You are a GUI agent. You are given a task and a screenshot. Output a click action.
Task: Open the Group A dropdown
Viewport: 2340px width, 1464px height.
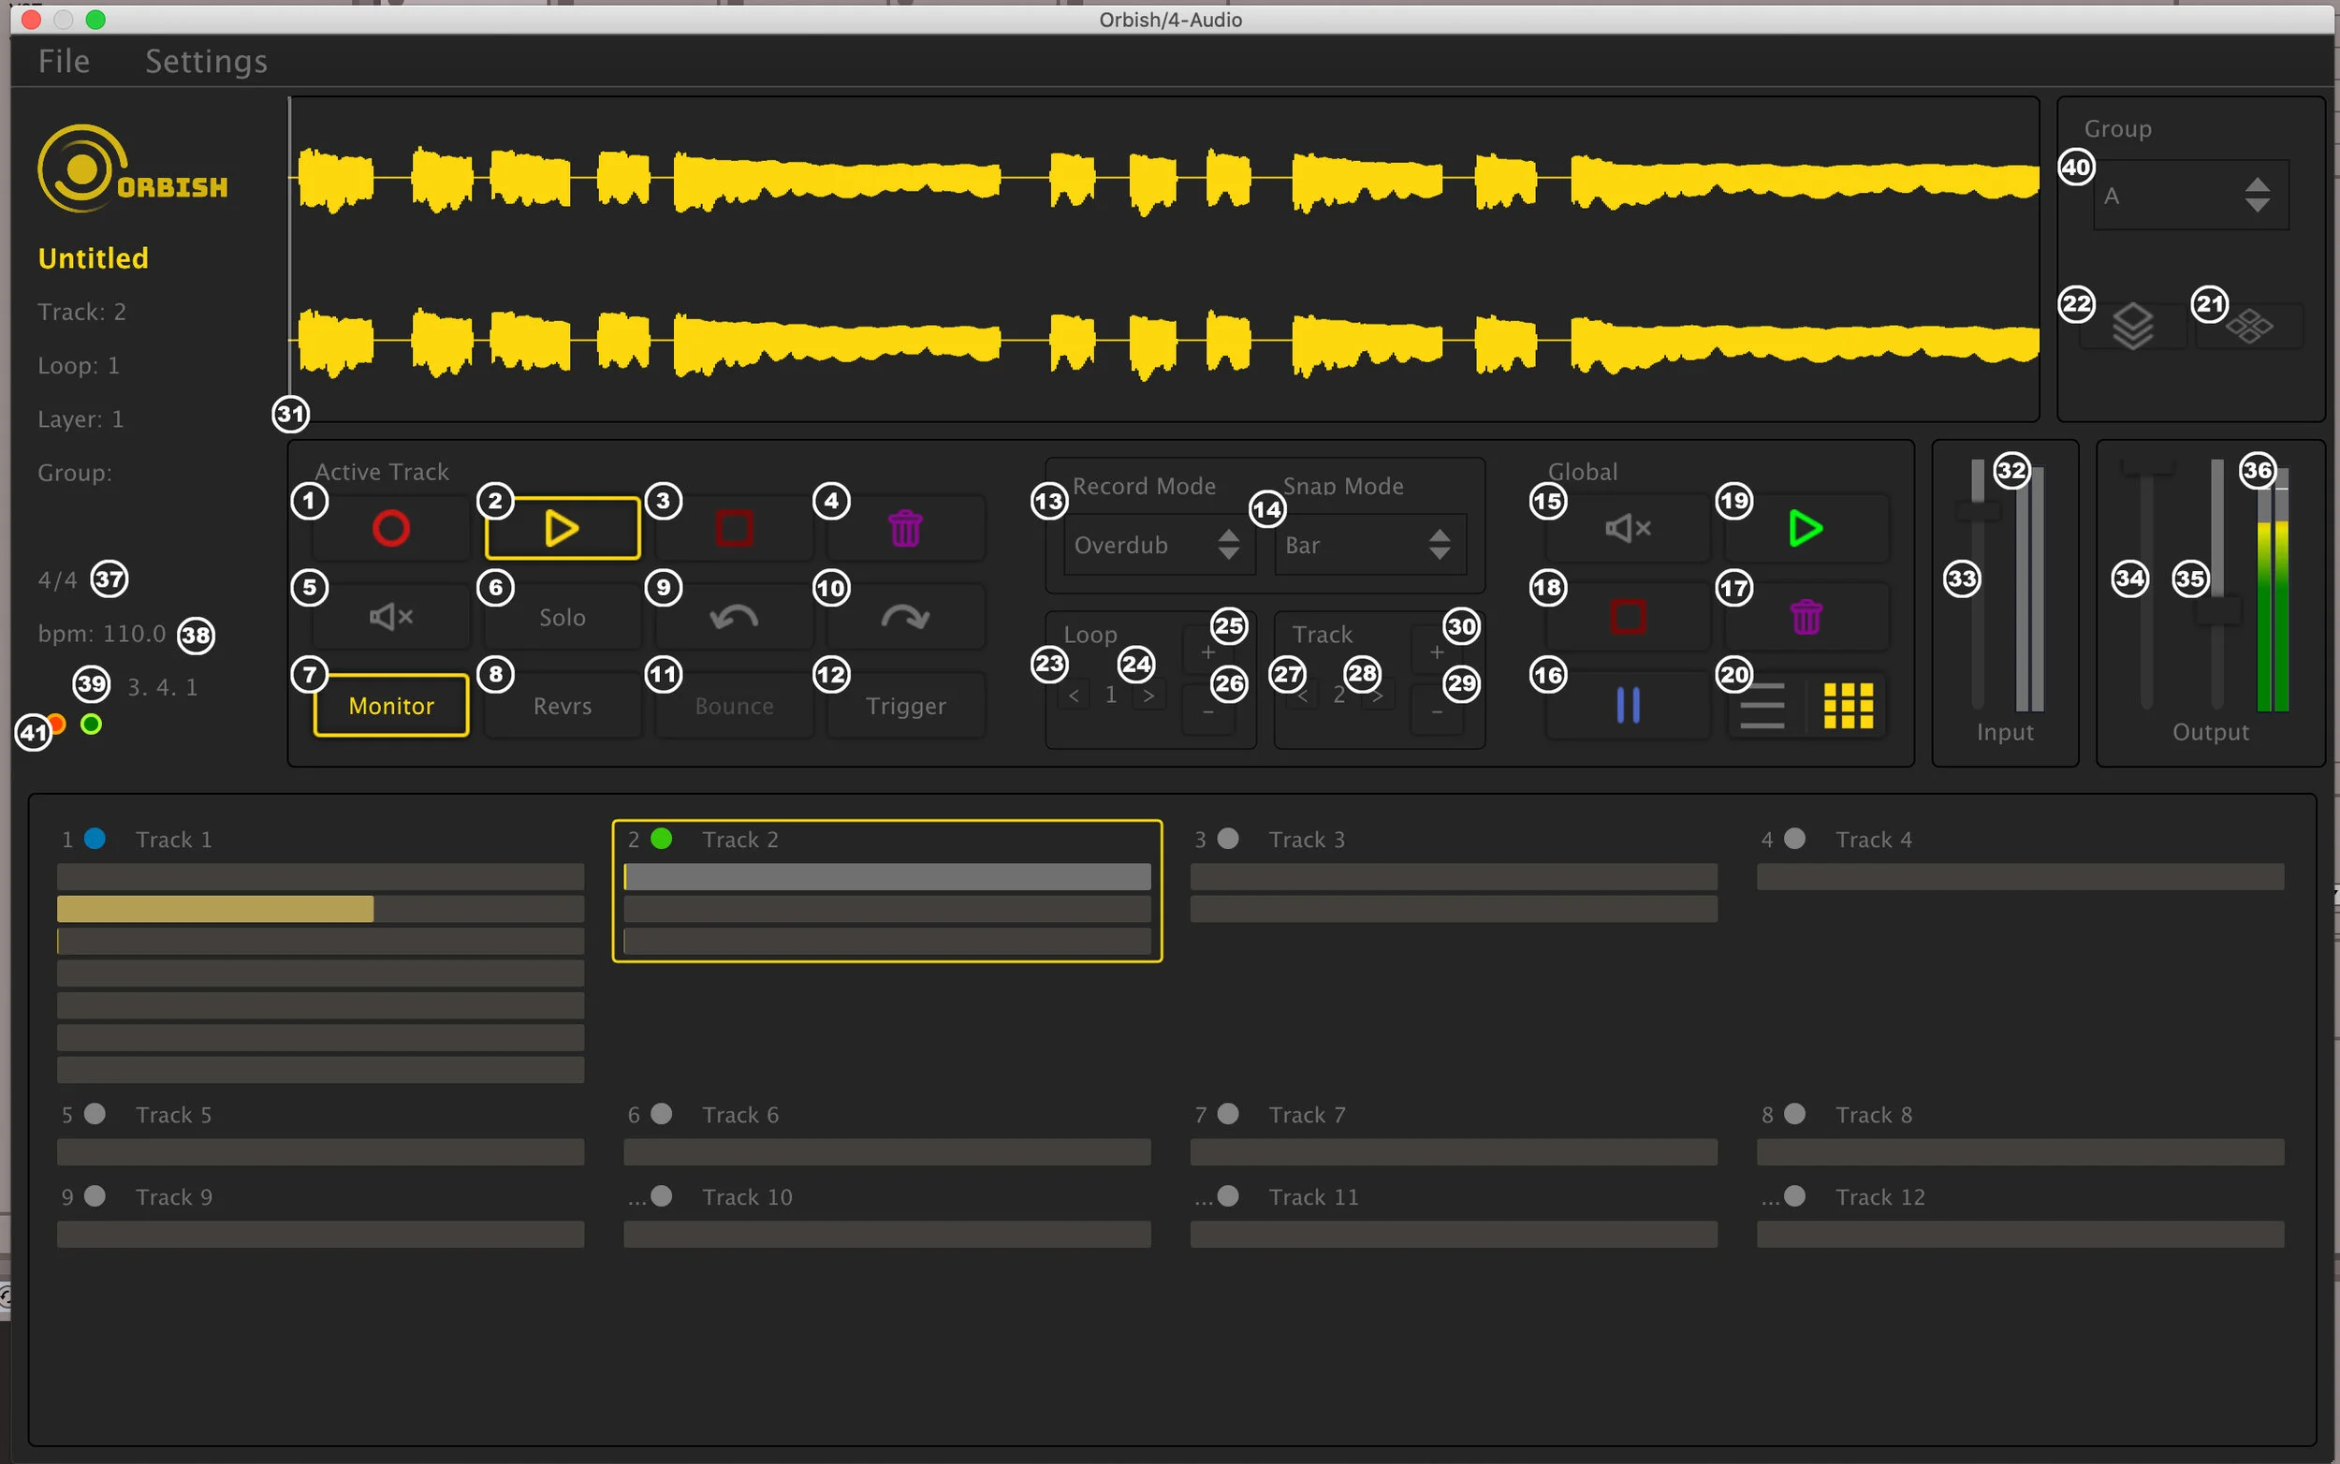coord(2190,196)
